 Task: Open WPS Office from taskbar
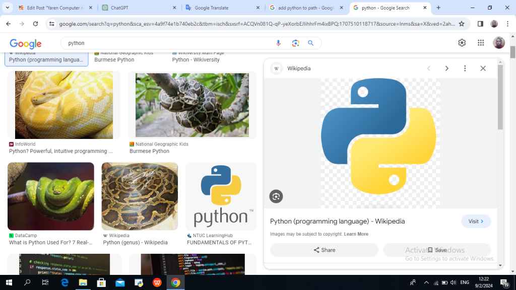(157, 282)
